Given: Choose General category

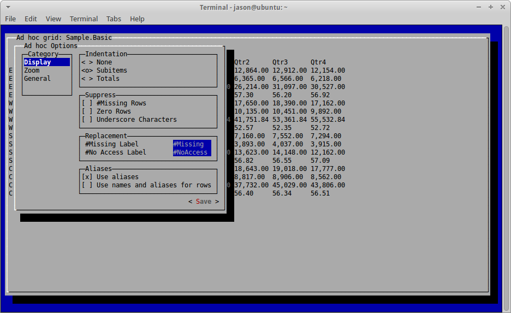Looking at the screenshot, I should pos(37,79).
